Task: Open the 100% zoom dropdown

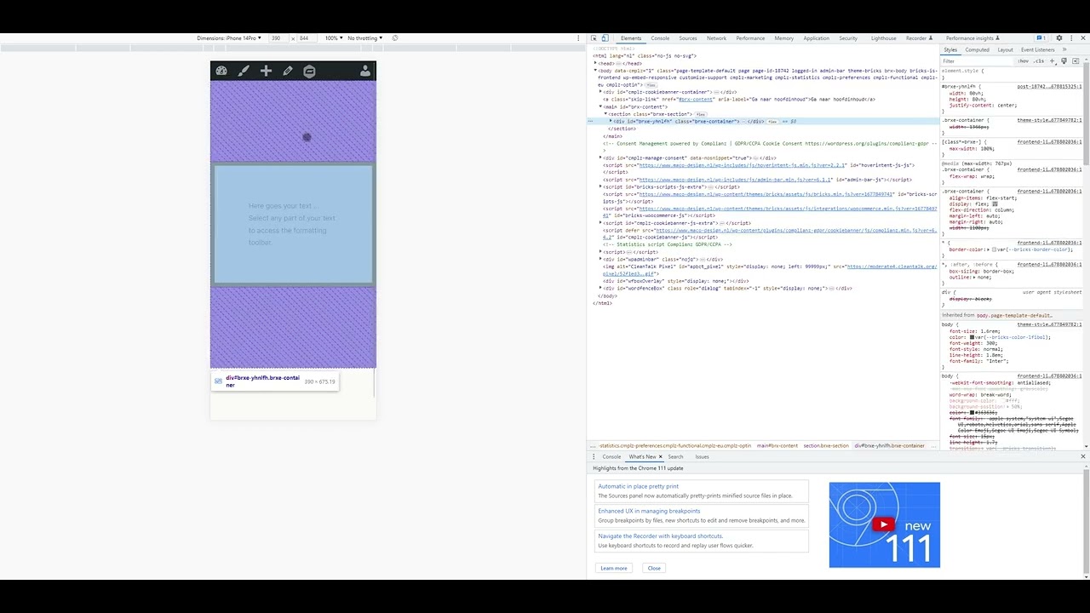Action: pos(333,38)
